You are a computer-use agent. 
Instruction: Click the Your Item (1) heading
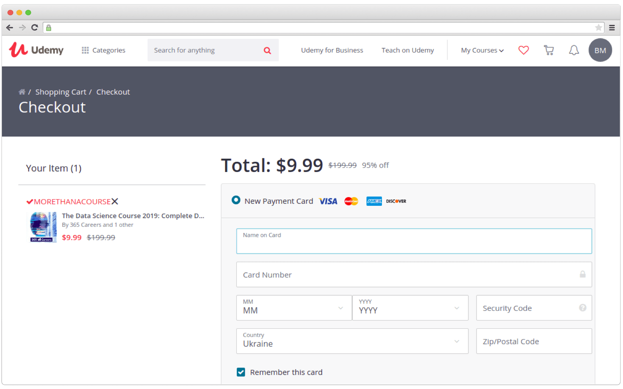pos(54,168)
